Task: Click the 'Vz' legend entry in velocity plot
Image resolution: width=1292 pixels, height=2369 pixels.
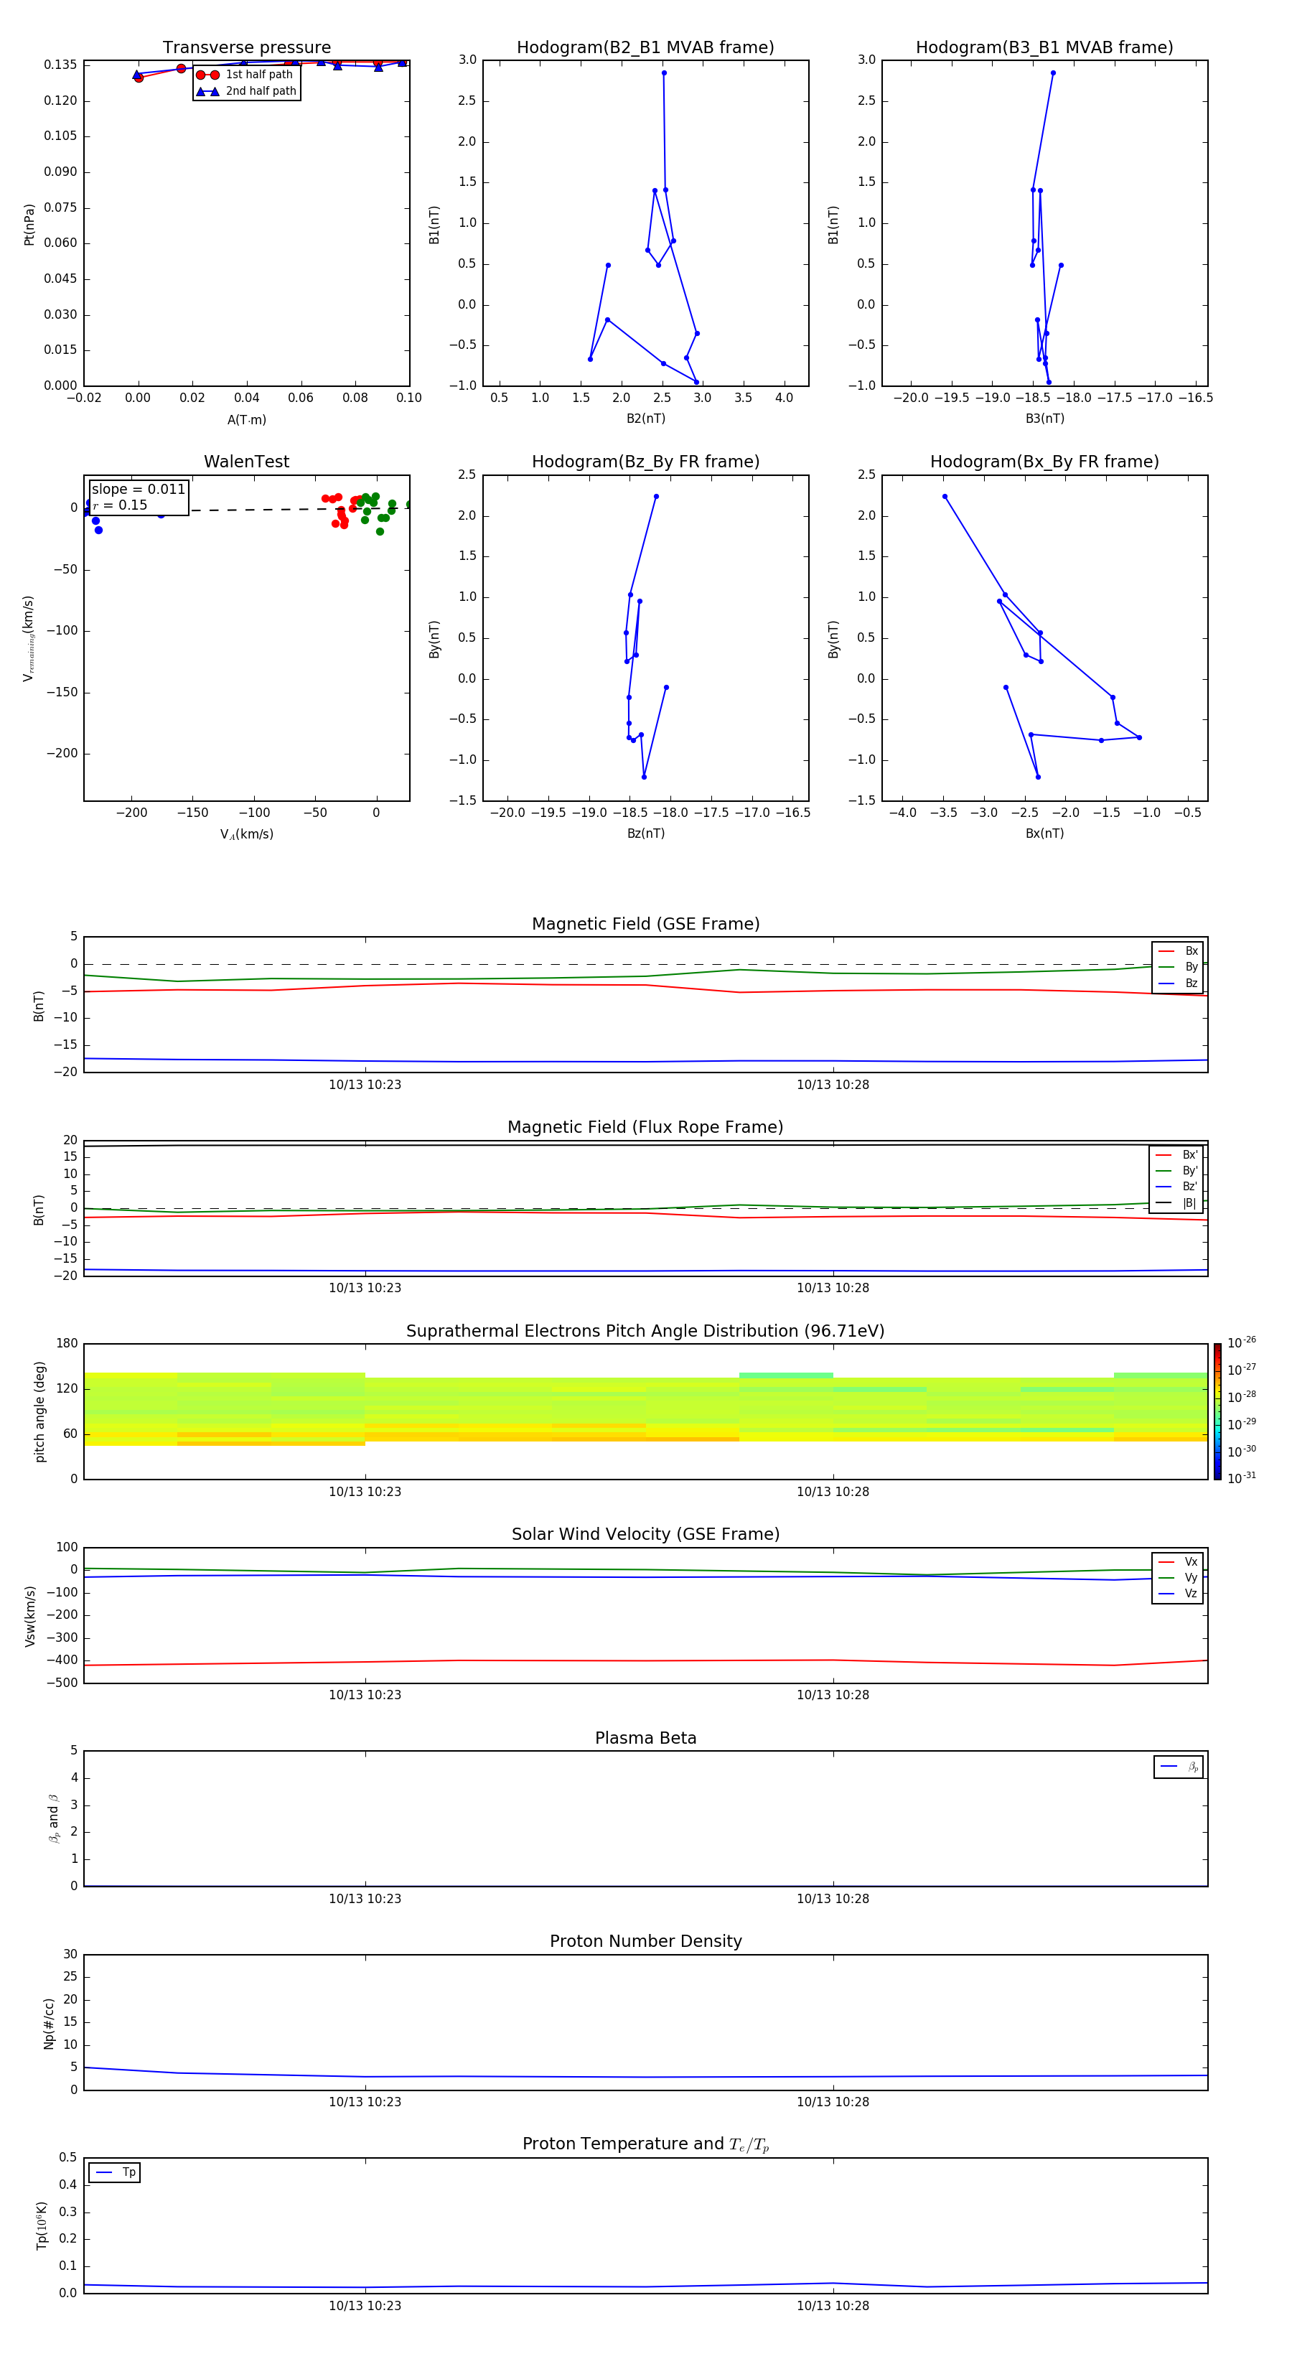Action: 1178,1594
